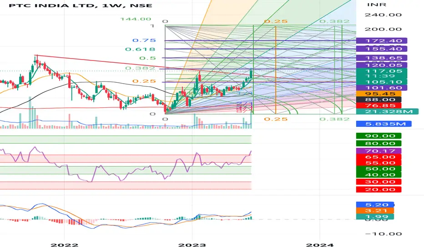Click the green 0.5 Fibonacci level label
424x250 pixels.
pyautogui.click(x=148, y=58)
